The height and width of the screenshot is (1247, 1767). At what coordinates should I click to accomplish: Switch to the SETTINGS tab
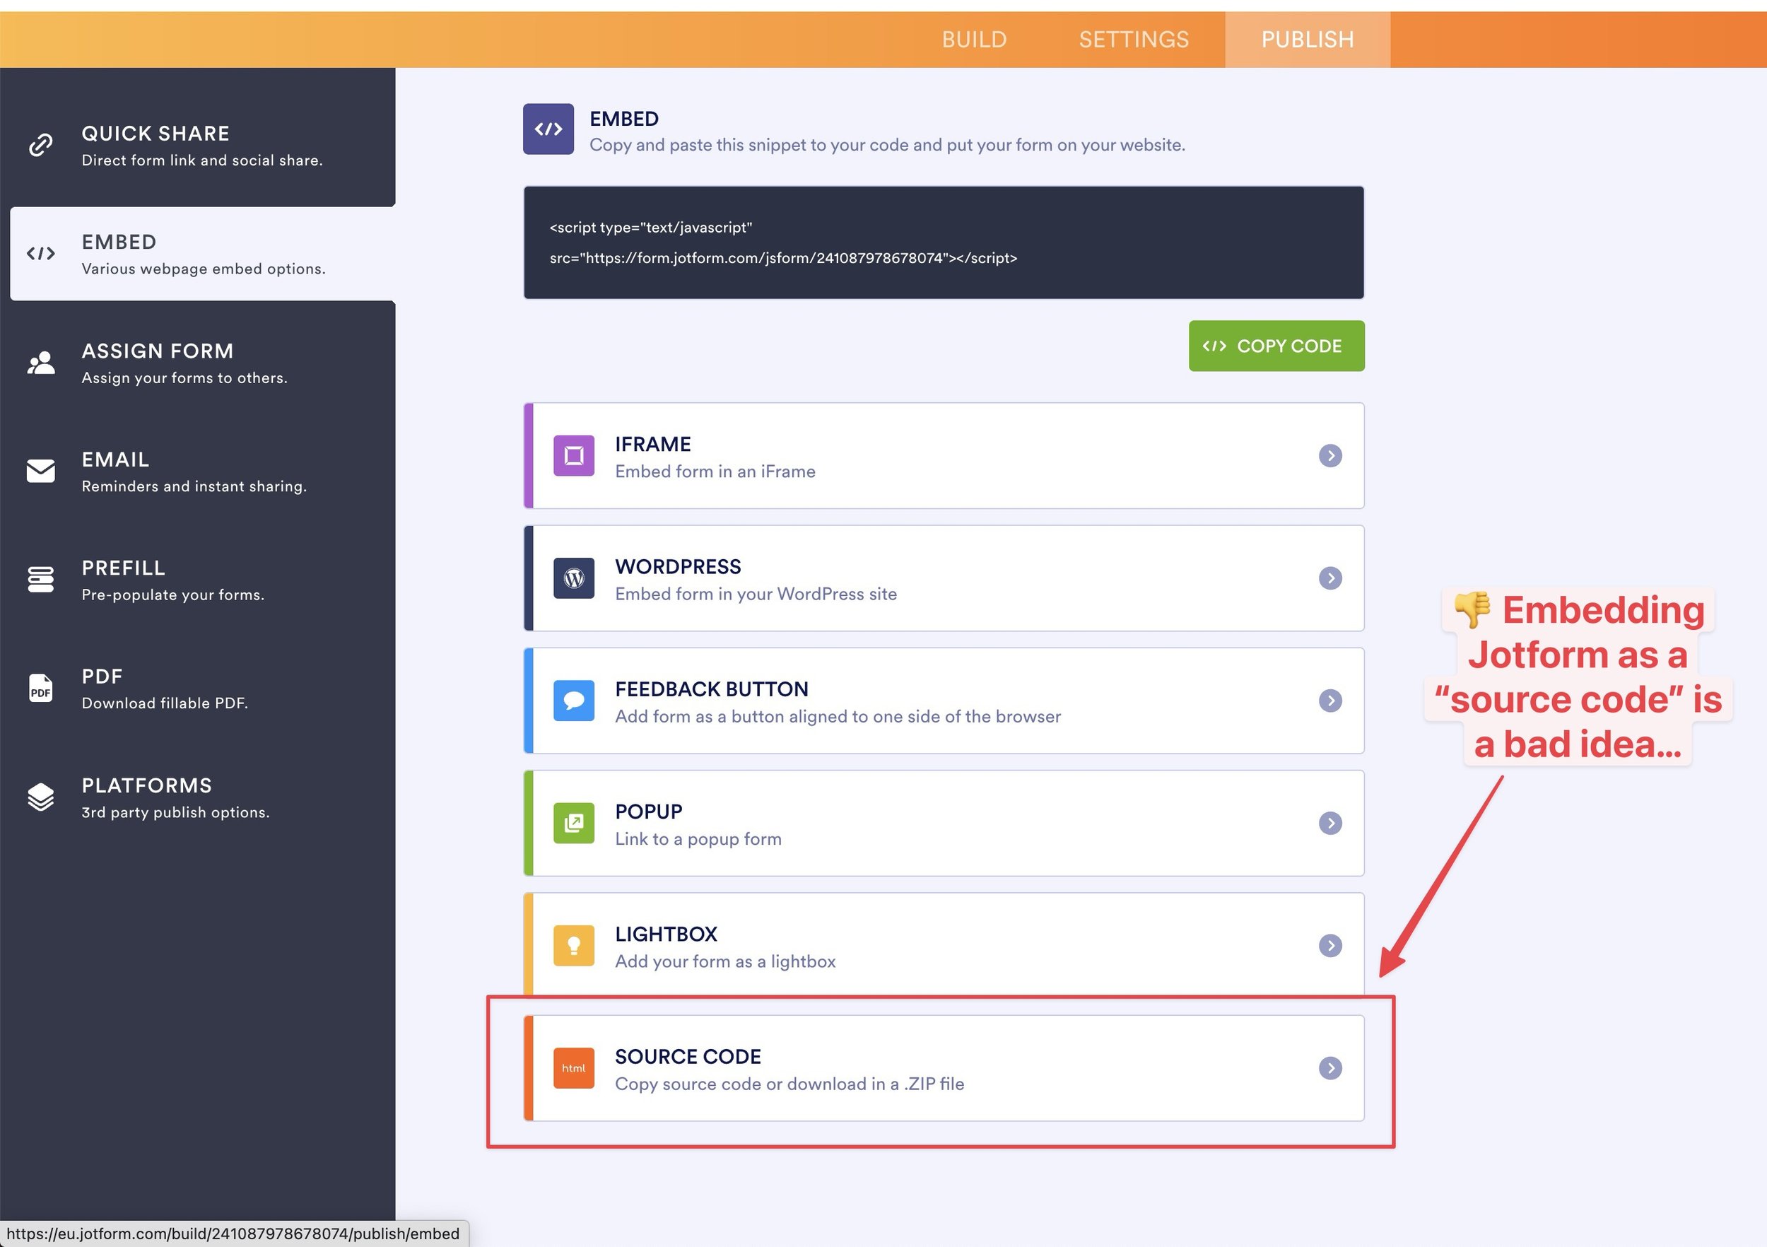click(1134, 40)
